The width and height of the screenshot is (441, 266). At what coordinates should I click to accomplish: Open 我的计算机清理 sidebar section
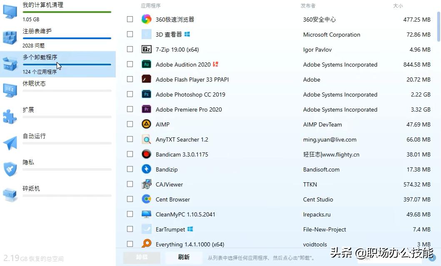coord(57,12)
